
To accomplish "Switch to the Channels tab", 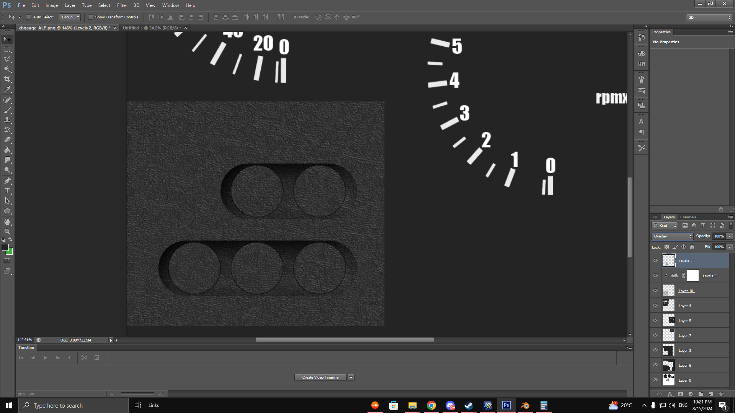I will (x=688, y=217).
